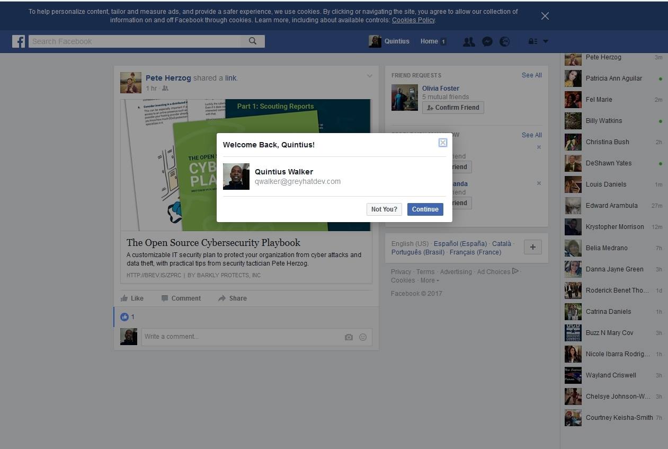Open the Terms footer link

[425, 272]
